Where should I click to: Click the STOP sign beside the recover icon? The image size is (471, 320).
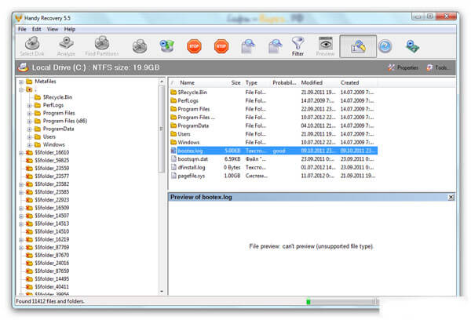tap(194, 46)
